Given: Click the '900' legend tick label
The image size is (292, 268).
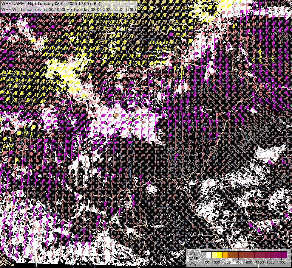Looking at the screenshot, I should (x=249, y=262).
